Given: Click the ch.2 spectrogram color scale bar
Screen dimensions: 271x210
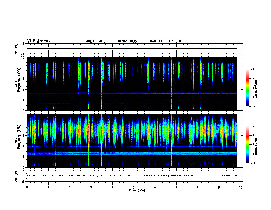Looking at the screenshot, I should [x=247, y=144].
